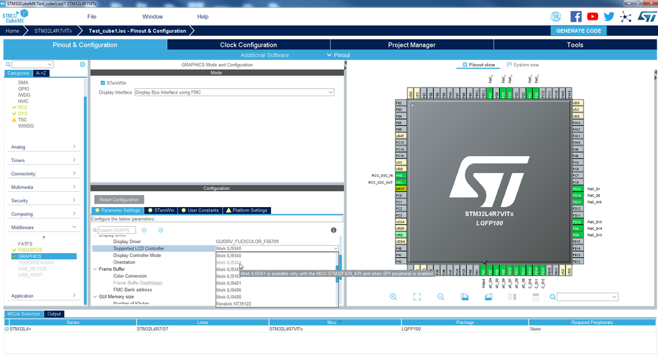Fit the pinout view to the window
This screenshot has width=658, height=356.
click(x=417, y=297)
